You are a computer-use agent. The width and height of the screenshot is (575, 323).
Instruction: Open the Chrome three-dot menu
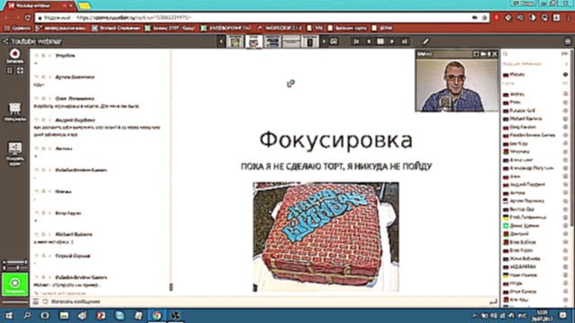[x=569, y=17]
